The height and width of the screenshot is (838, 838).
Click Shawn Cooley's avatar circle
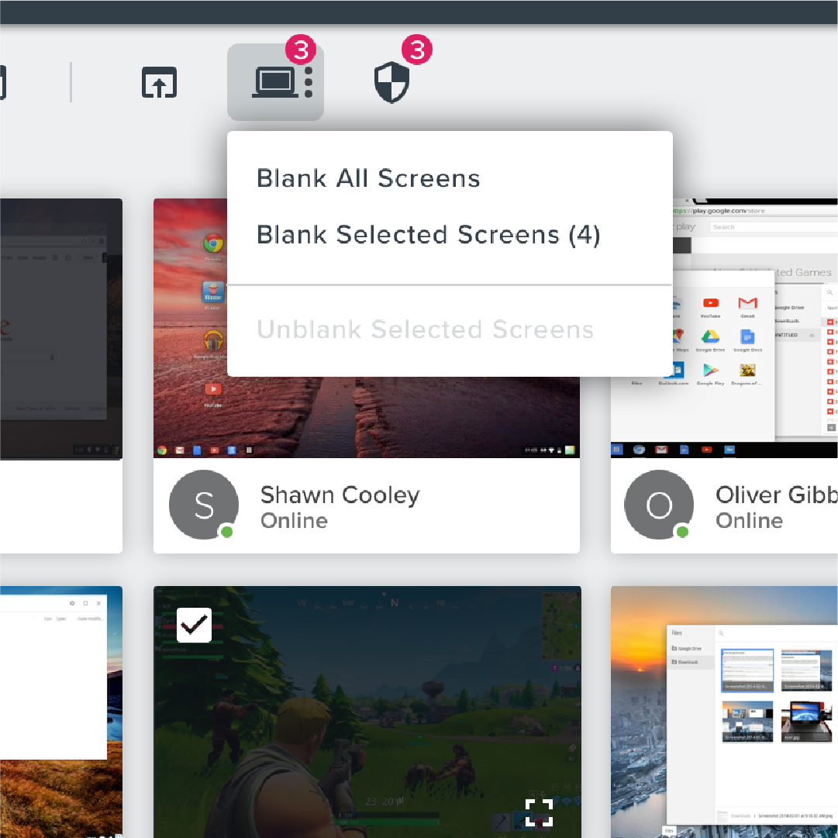point(204,505)
